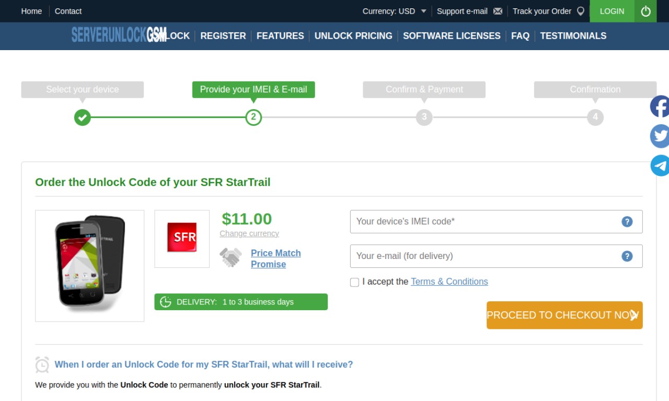The width and height of the screenshot is (669, 401).
Task: Click the LOGIN button
Action: 612,11
